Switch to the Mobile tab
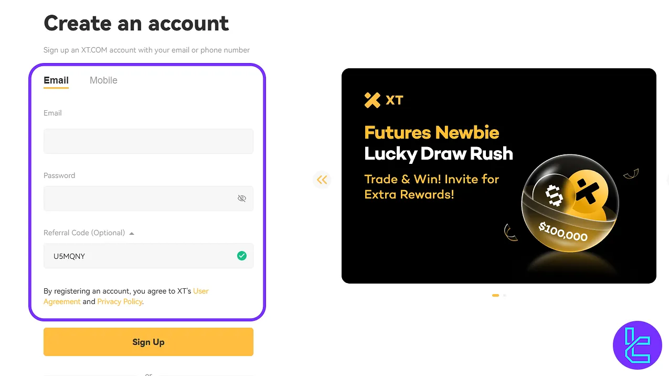 coord(103,80)
